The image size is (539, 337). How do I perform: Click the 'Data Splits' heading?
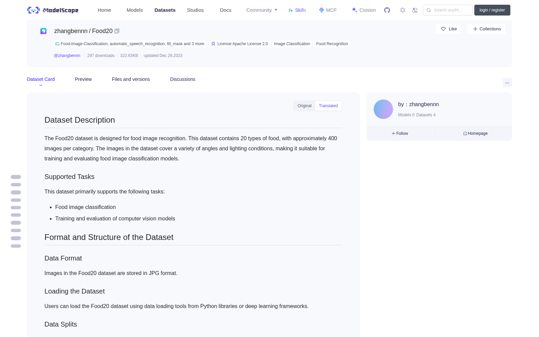(61, 324)
